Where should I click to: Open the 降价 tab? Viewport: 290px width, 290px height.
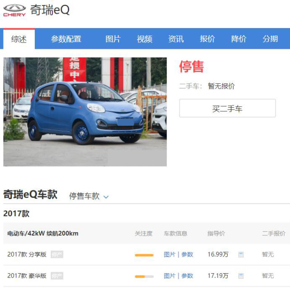(x=239, y=39)
